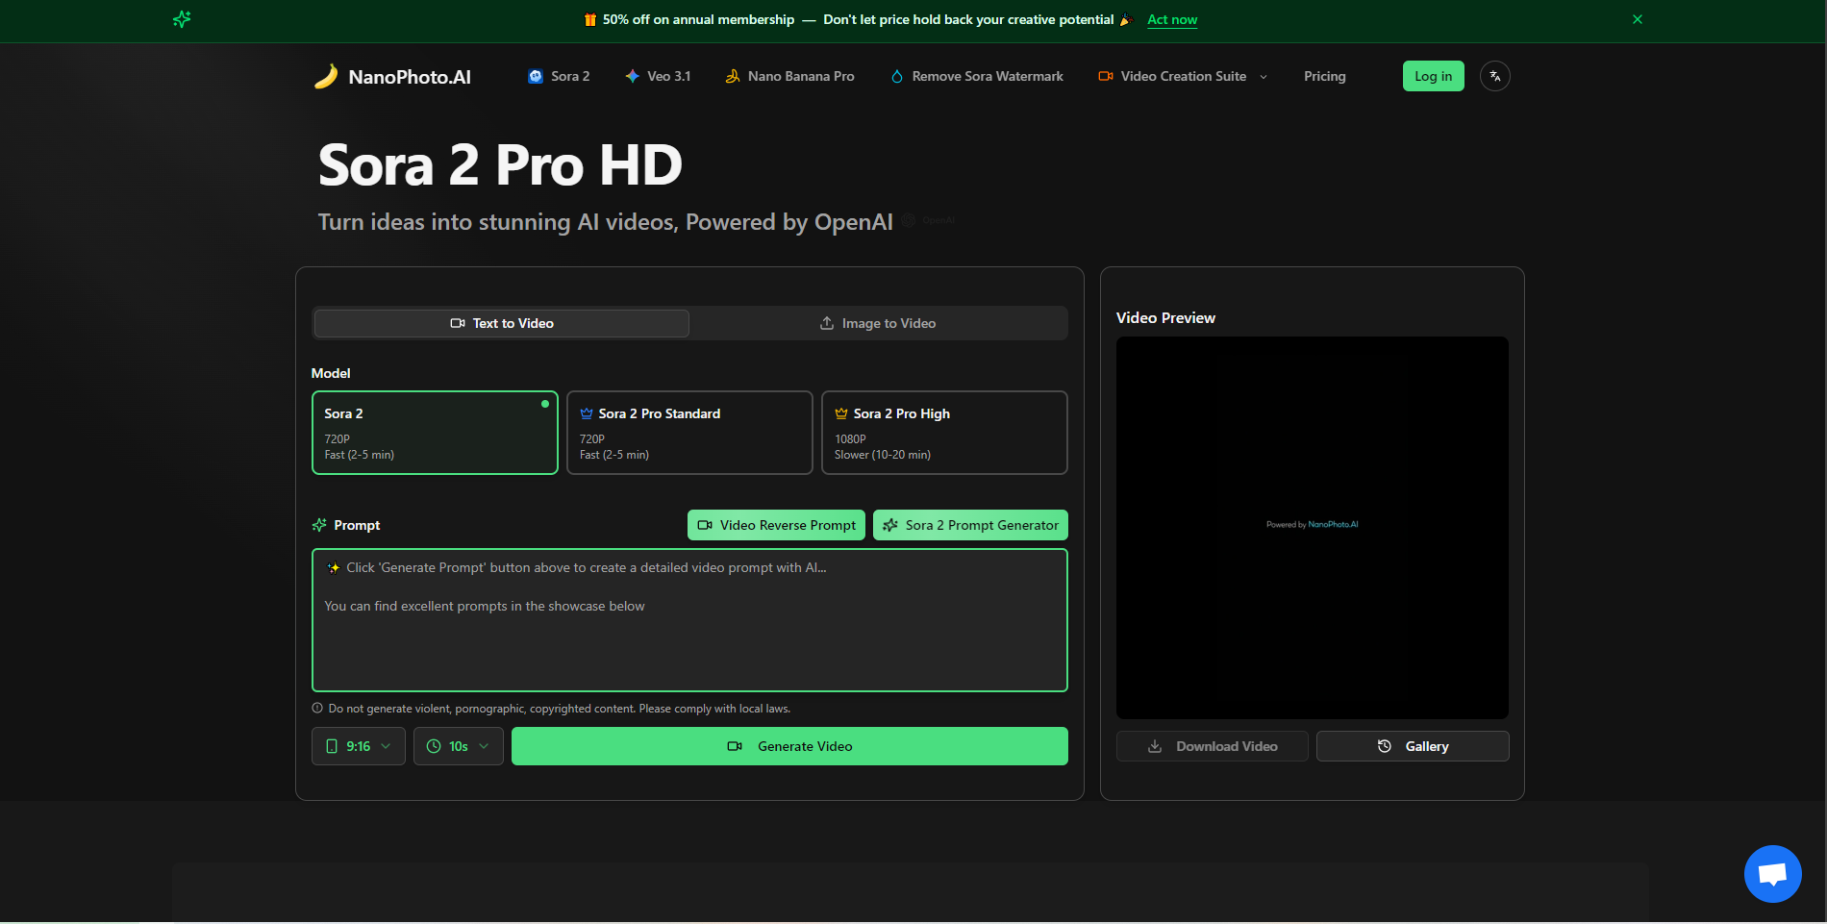Screen dimensions: 1827x924
Task: Open the 10s duration dropdown
Action: [459, 746]
